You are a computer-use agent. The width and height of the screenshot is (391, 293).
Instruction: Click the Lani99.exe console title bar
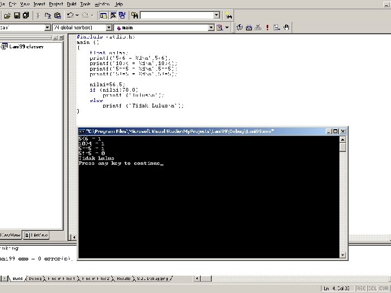[212, 131]
